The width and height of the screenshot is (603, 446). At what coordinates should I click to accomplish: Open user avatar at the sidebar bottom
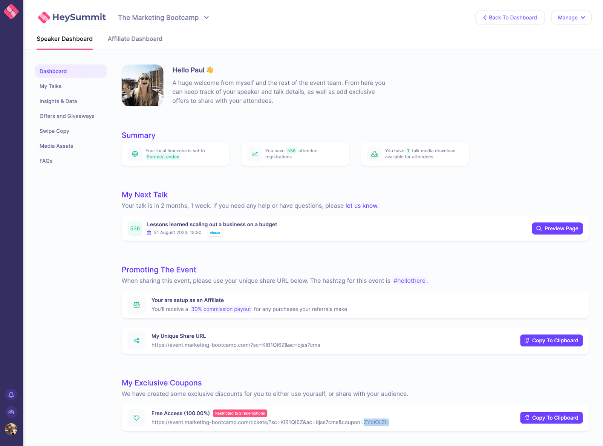(x=11, y=429)
